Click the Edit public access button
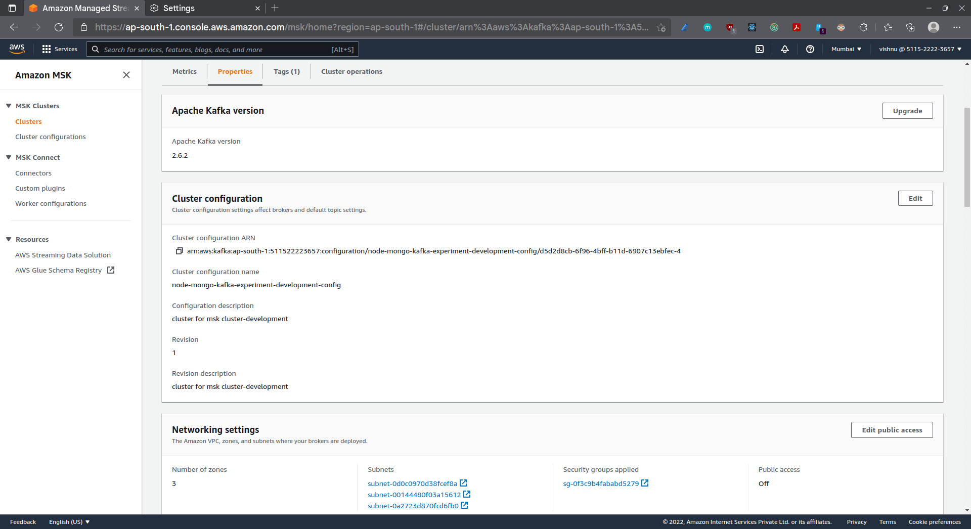The width and height of the screenshot is (971, 529). [892, 430]
